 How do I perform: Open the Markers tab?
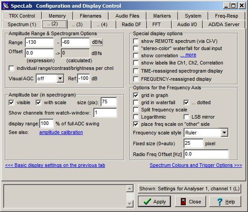162,16
